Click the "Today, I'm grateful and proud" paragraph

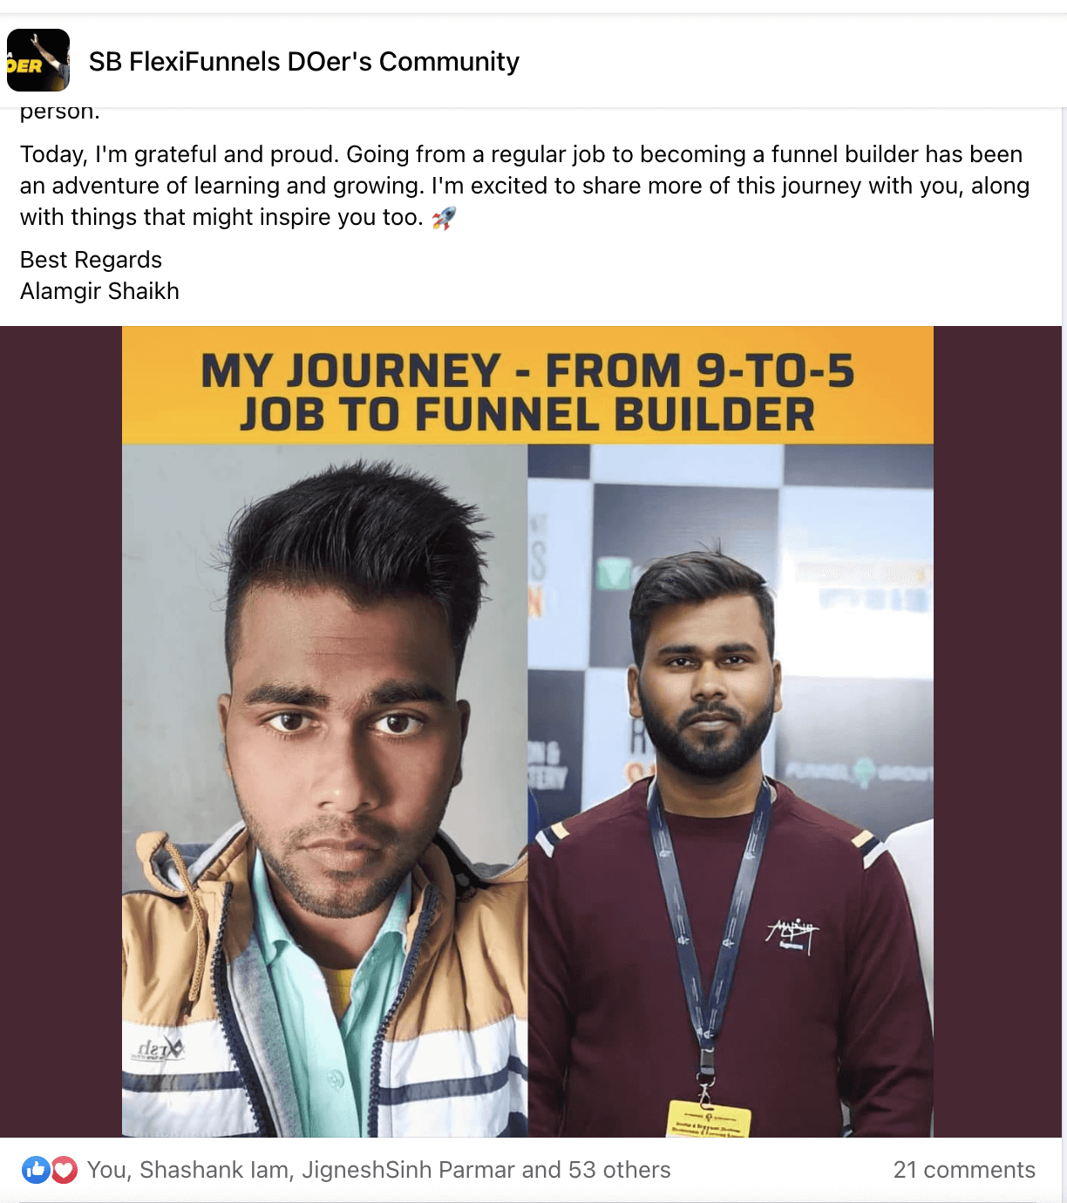pyautogui.click(x=525, y=186)
